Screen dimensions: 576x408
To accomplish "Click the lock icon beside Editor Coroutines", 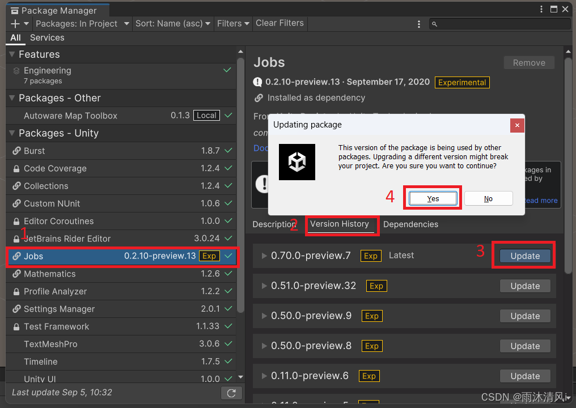I will click(x=16, y=222).
